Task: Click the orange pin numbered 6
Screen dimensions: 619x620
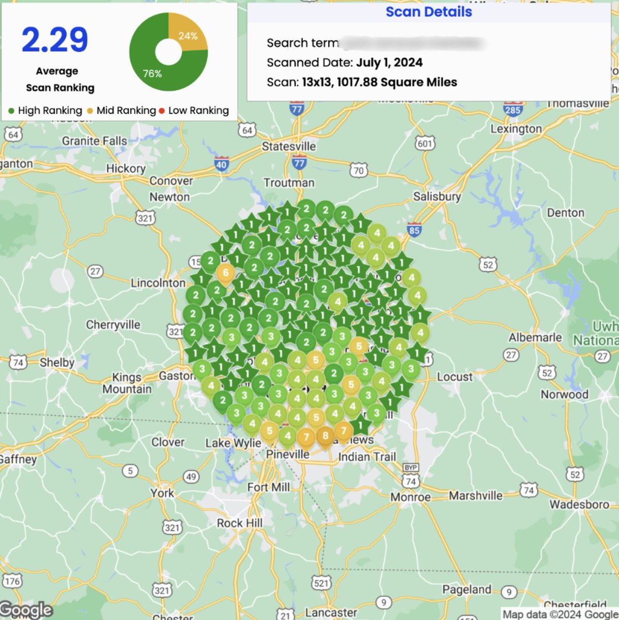Action: point(225,274)
